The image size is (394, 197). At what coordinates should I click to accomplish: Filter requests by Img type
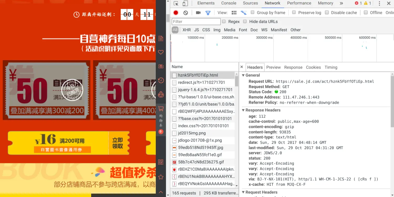coord(217,30)
